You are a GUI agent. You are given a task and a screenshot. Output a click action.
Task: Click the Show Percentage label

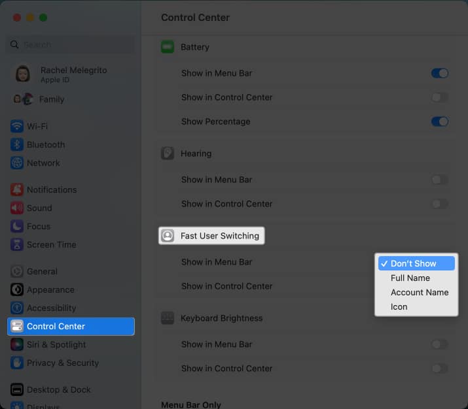tap(216, 122)
